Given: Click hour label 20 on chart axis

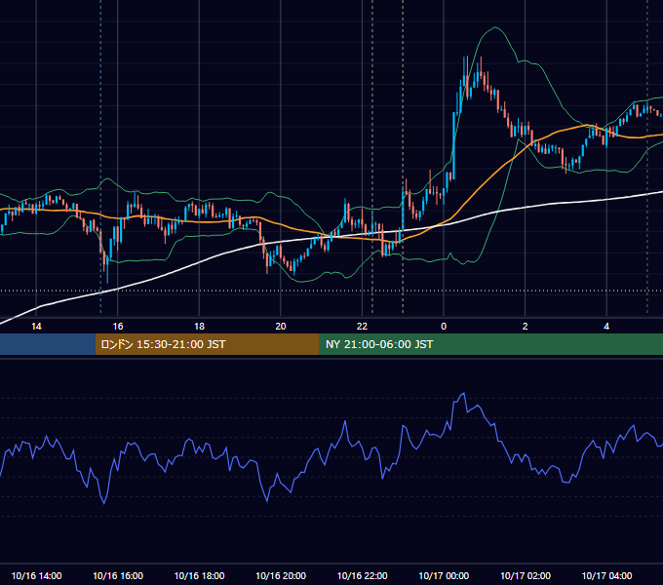Looking at the screenshot, I should click(x=281, y=327).
